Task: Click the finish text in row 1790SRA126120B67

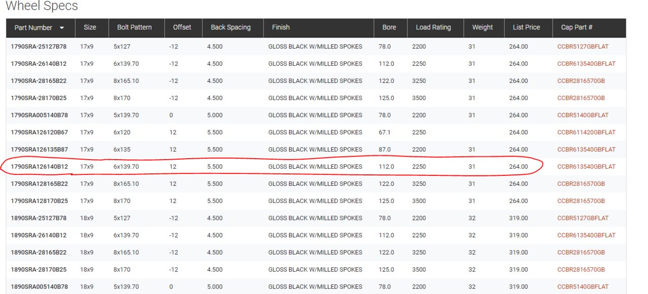Action: click(315, 132)
